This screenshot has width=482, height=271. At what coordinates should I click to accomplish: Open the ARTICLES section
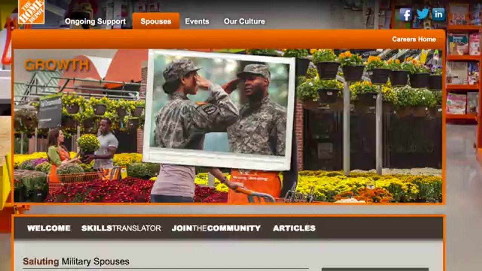(294, 228)
